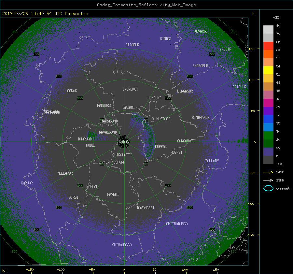Click the 'RAICHUR' map label
293x274 pixels.
point(239,87)
